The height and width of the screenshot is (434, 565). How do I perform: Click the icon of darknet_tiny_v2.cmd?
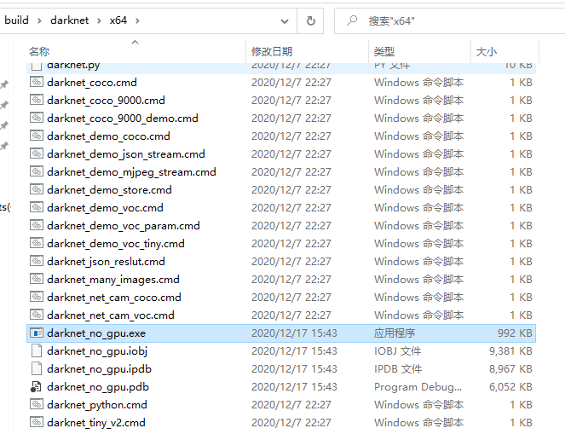click(x=37, y=422)
